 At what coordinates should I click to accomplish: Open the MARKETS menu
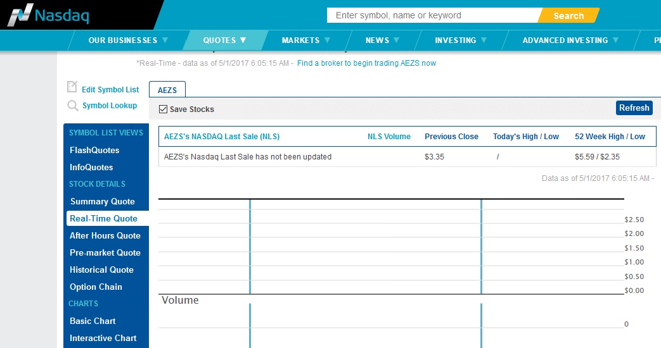click(x=300, y=40)
